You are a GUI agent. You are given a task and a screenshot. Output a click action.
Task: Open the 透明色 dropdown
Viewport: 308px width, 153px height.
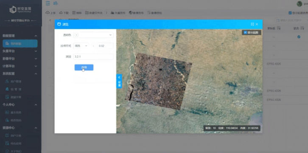[93, 35]
